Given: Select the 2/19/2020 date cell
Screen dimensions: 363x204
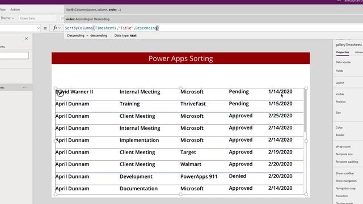Looking at the screenshot, I should tap(280, 152).
